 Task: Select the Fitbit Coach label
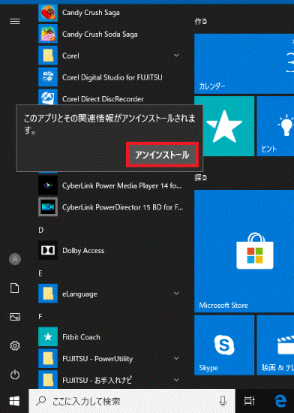point(81,337)
